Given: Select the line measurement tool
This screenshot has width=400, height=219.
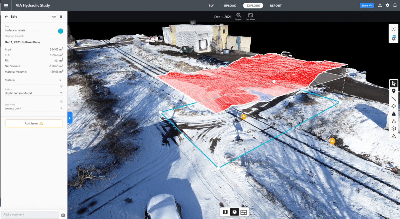Looking at the screenshot, I should [393, 98].
